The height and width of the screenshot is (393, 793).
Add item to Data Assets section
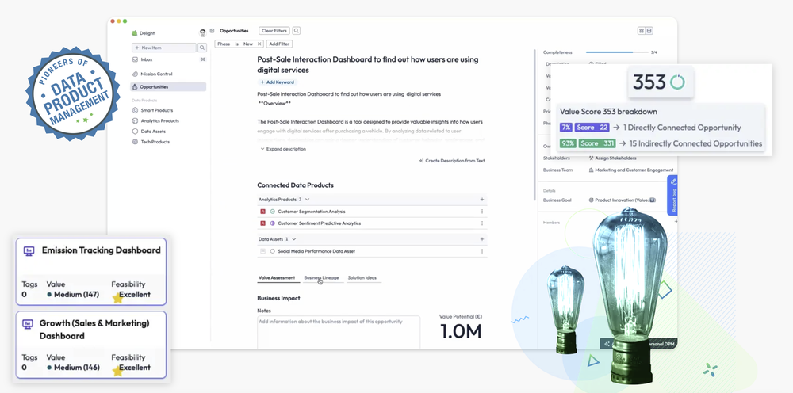(482, 239)
